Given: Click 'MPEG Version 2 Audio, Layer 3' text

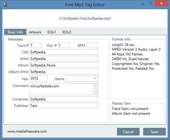Looking at the screenshot, I should [136, 49].
